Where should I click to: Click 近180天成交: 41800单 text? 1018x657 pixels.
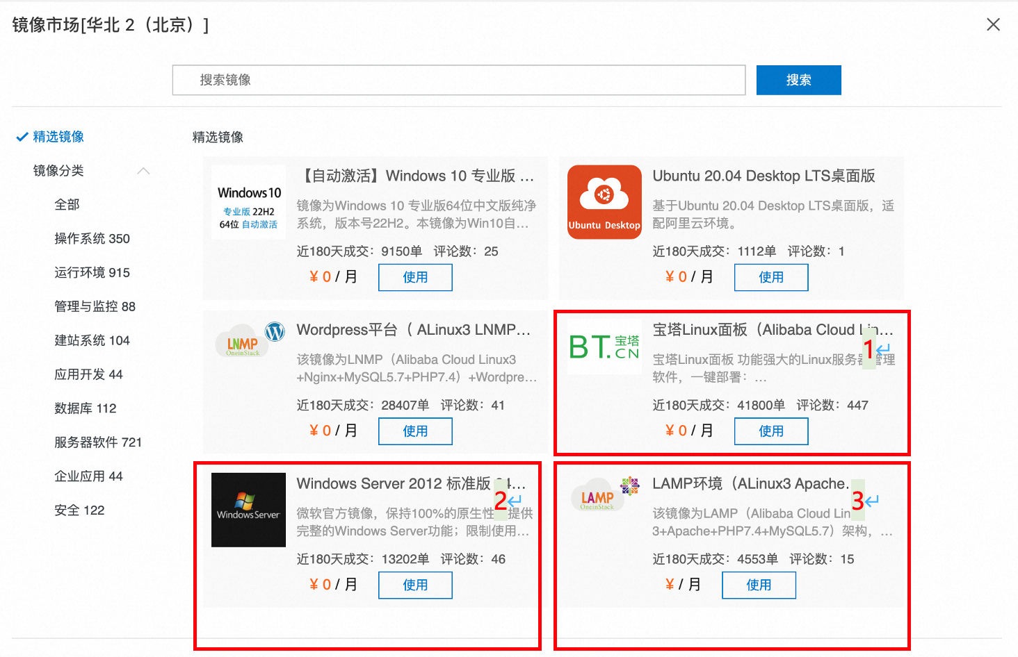(x=718, y=406)
